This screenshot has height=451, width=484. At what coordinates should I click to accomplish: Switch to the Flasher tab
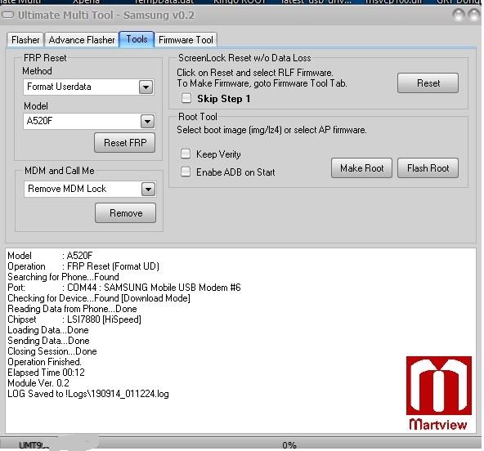pos(25,40)
